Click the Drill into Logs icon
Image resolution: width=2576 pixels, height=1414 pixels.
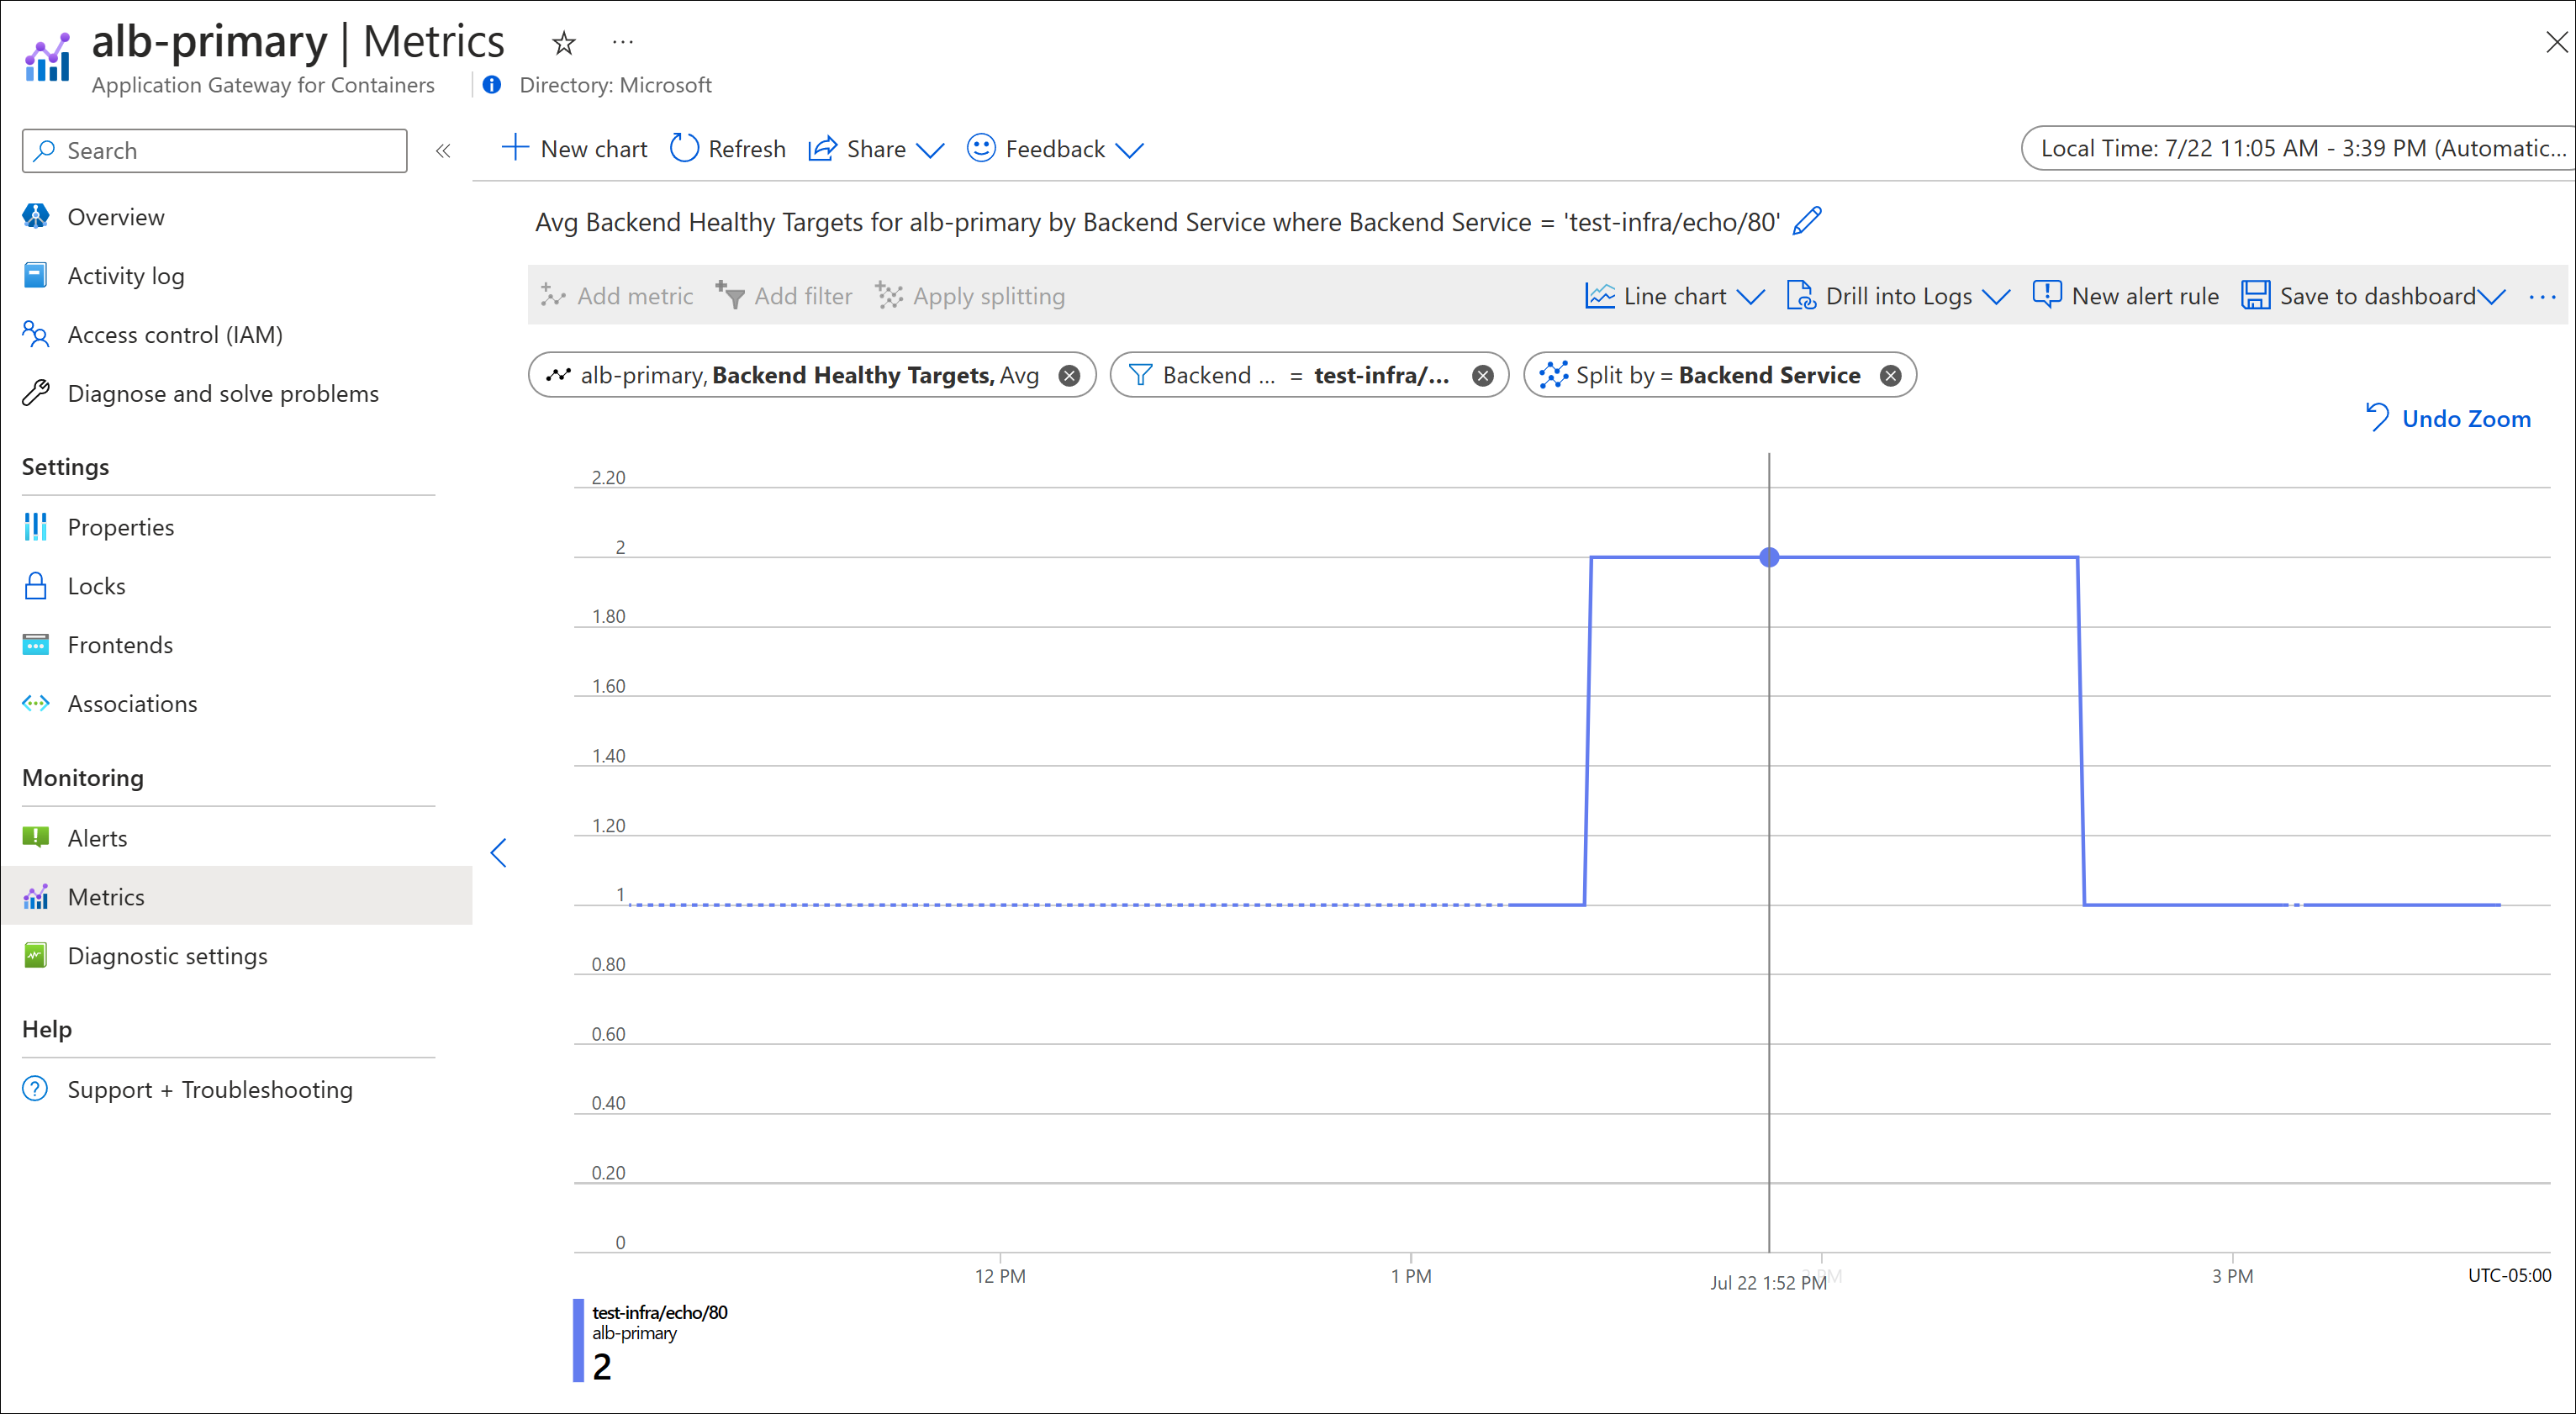tap(1798, 294)
